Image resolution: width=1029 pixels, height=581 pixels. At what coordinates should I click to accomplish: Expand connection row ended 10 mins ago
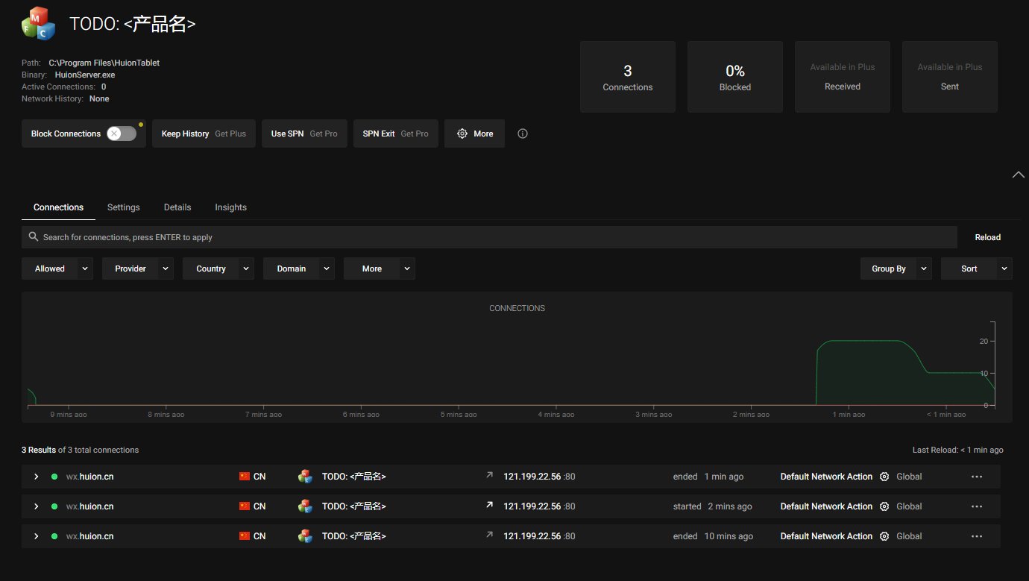(36, 536)
